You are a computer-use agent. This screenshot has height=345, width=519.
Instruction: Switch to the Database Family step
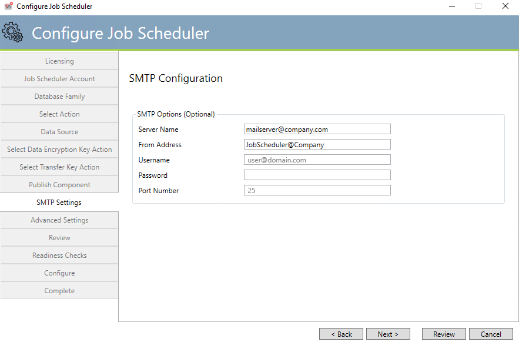coord(59,96)
